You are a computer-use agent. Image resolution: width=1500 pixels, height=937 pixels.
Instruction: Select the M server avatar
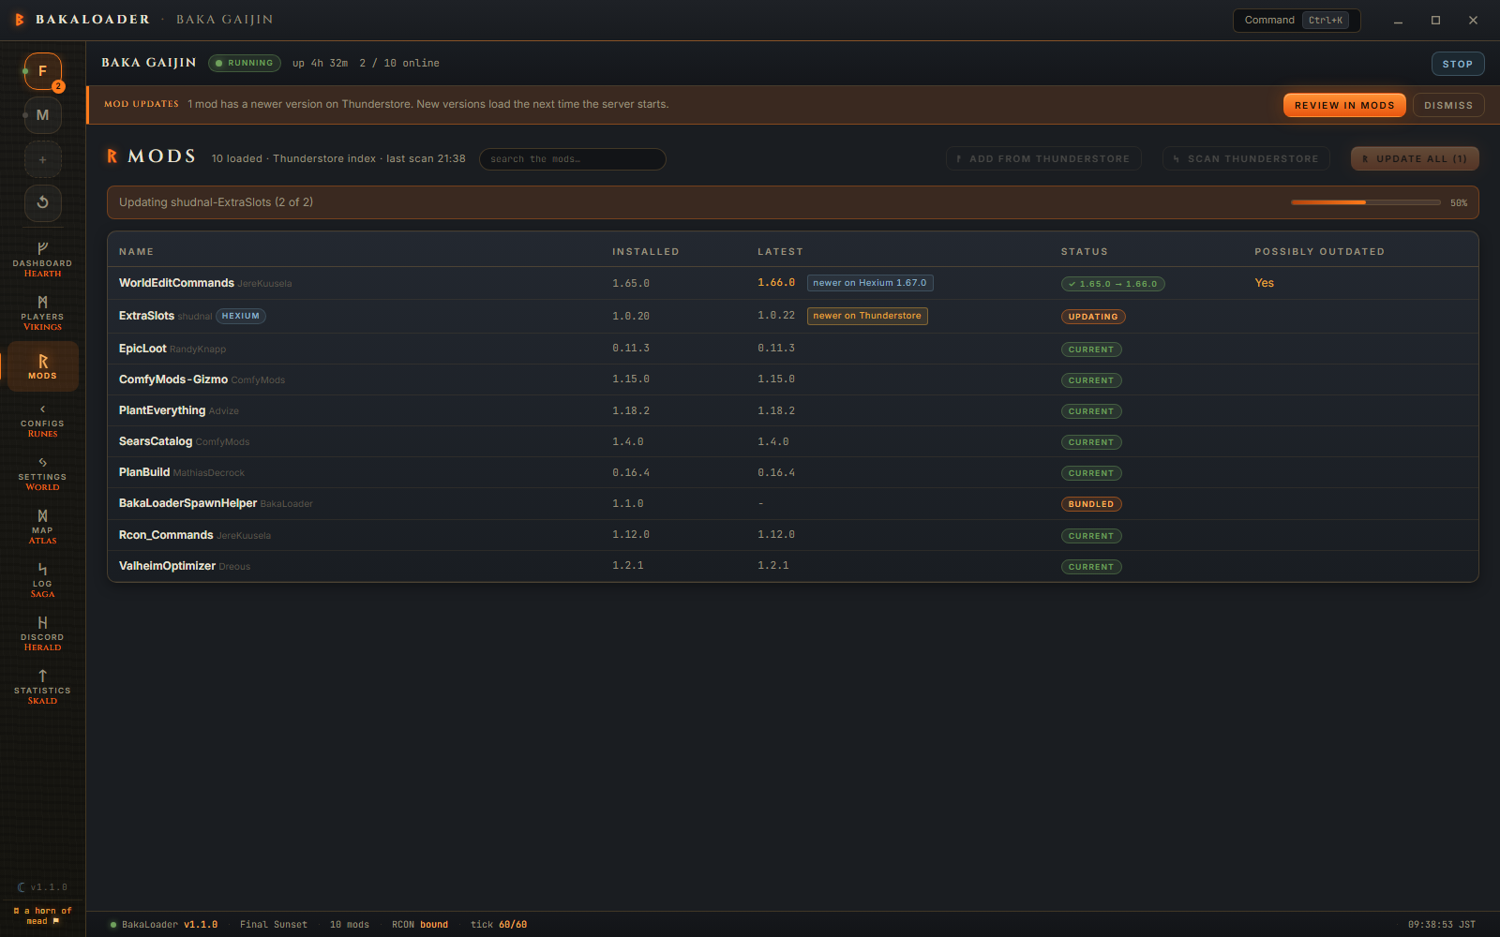tap(42, 115)
